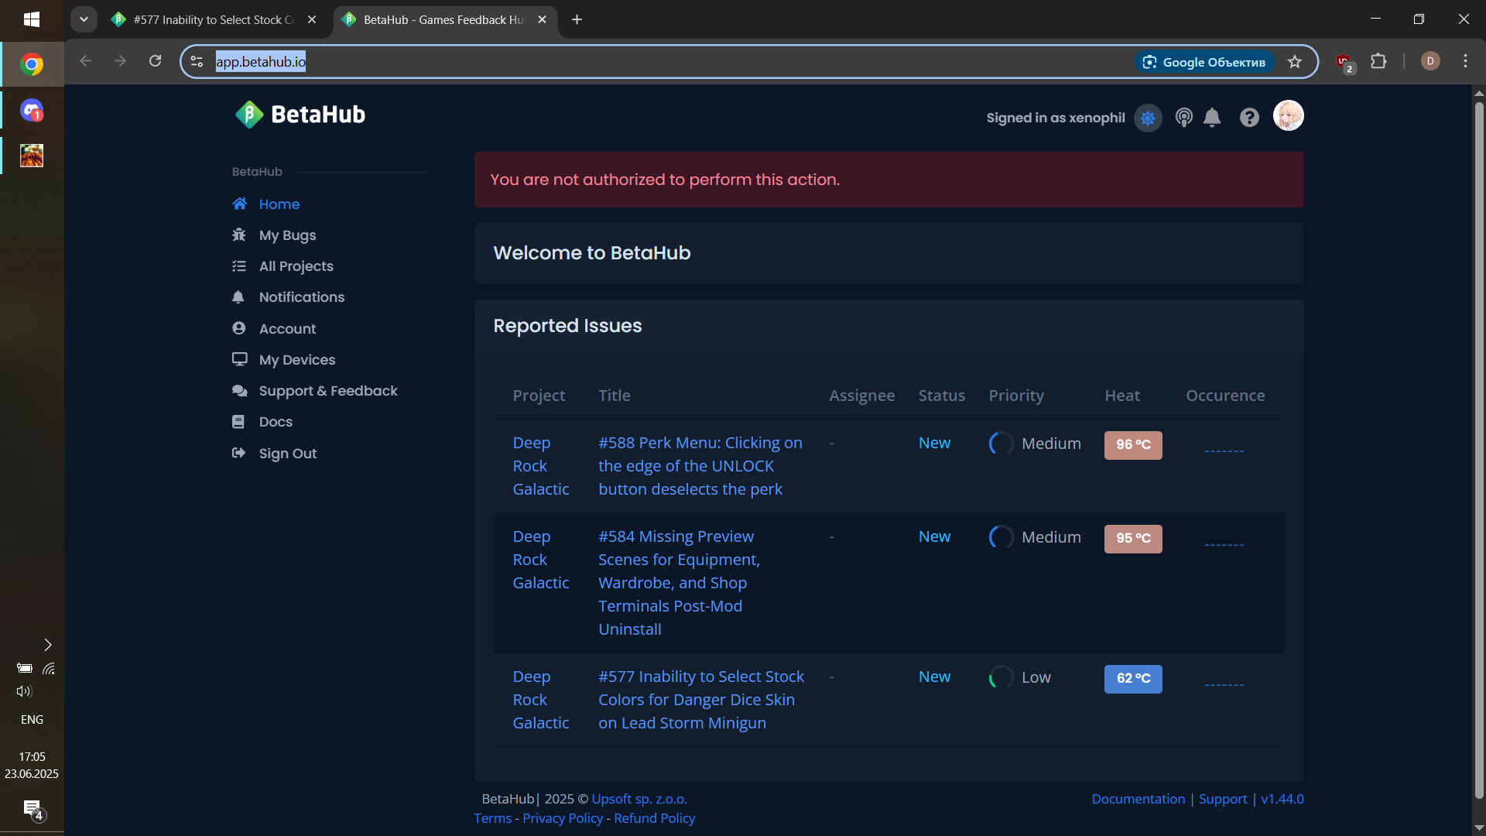1486x836 pixels.
Task: Click the notification bell icon in header
Action: (1212, 118)
